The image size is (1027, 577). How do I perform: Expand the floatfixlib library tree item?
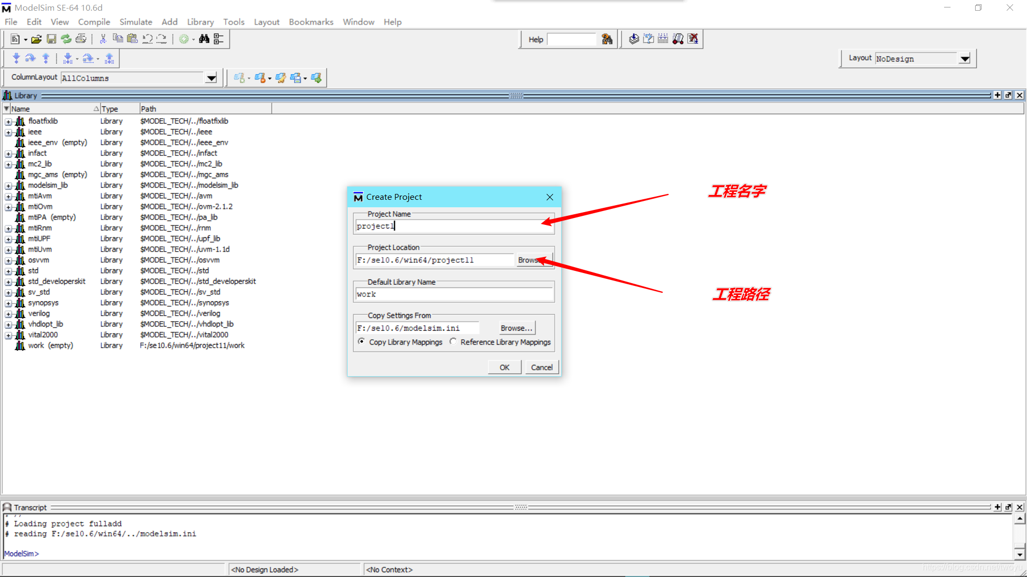7,120
